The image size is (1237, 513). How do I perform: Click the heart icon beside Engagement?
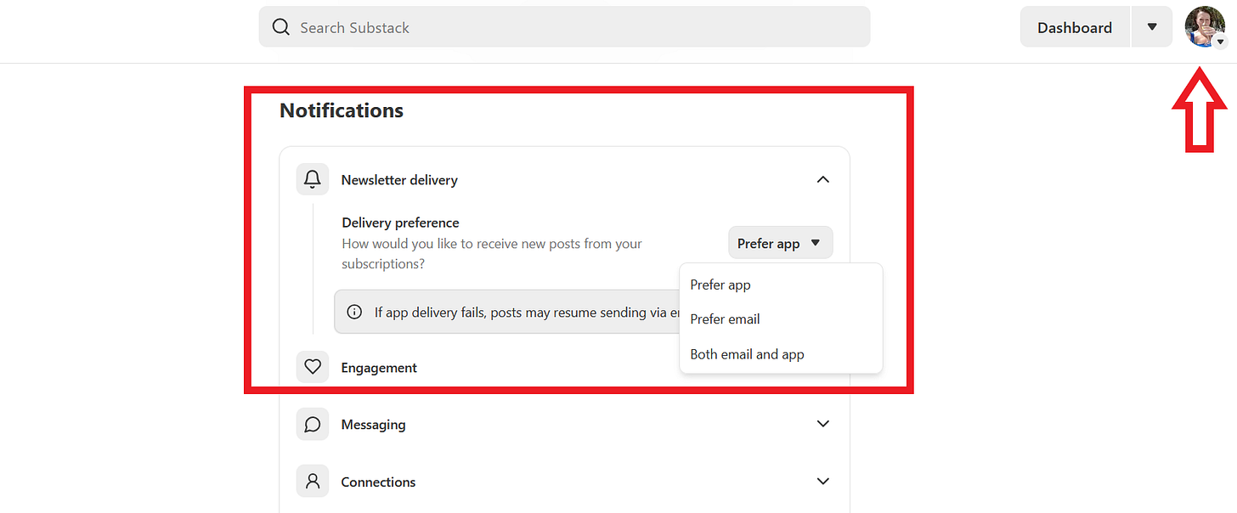click(x=312, y=366)
